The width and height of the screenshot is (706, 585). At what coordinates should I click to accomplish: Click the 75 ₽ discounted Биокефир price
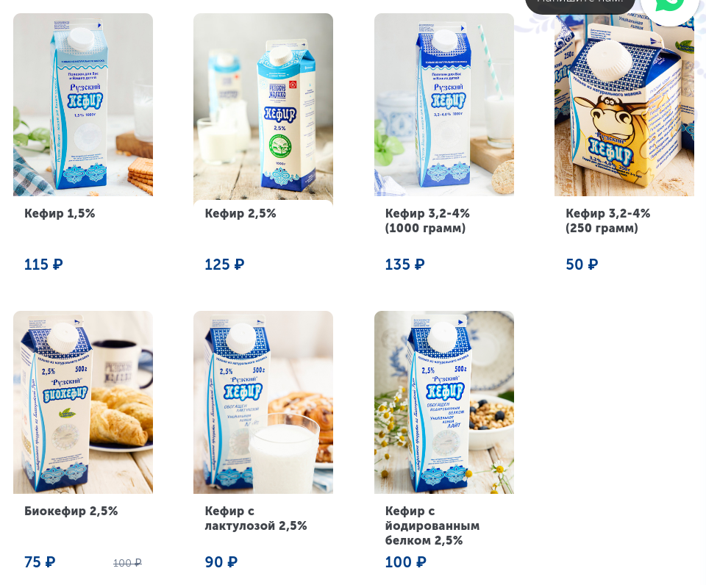click(x=40, y=562)
